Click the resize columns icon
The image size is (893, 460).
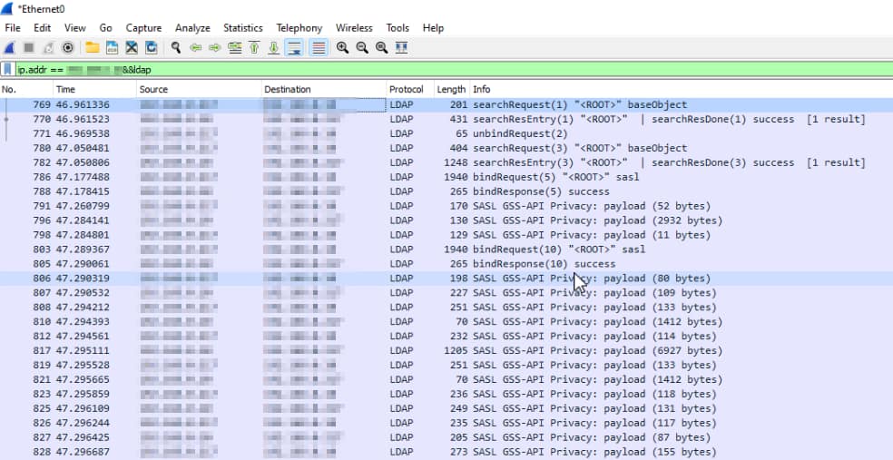pos(401,48)
